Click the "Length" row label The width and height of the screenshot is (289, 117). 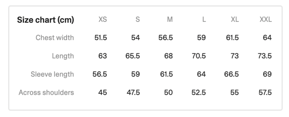[x=63, y=56]
